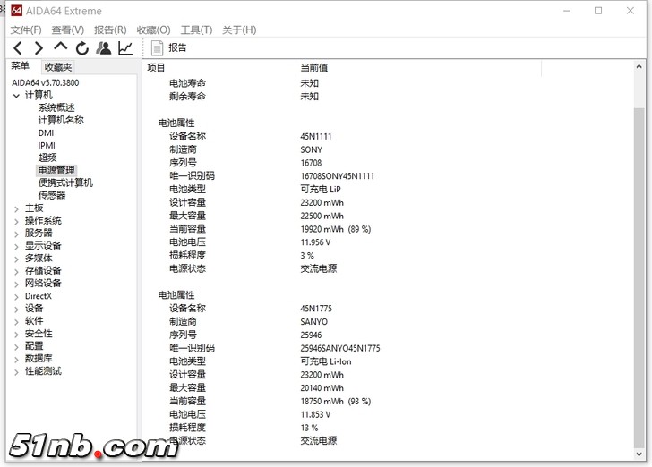This screenshot has width=652, height=467.
Task: Click the 报告 toolbar button label
Action: 177,47
